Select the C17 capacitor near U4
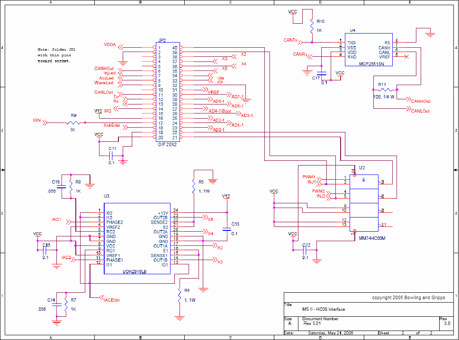Screen dimensions: 459x340 [321, 74]
